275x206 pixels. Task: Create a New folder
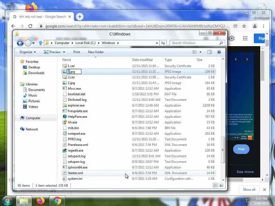(96, 52)
